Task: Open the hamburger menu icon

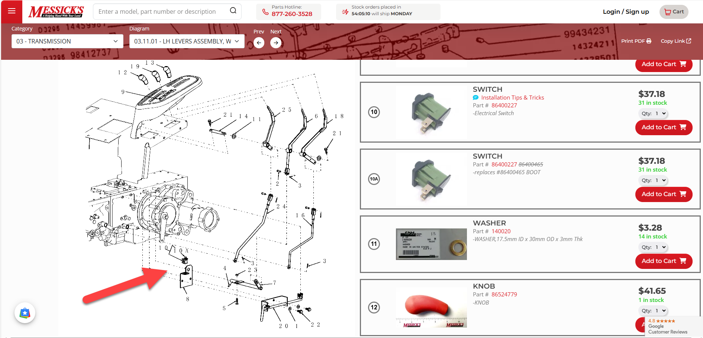Action: point(12,11)
